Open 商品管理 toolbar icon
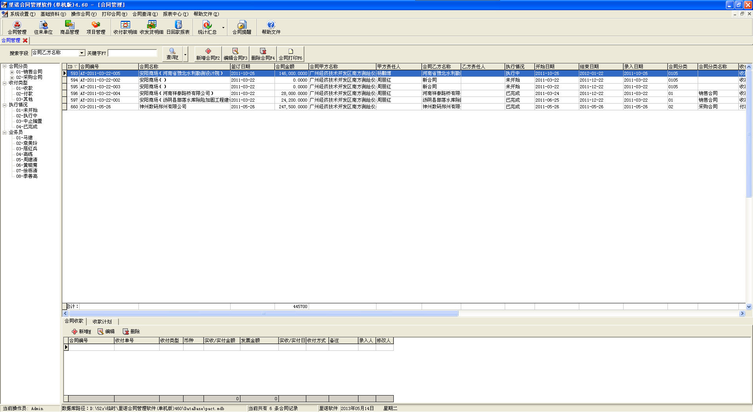 coord(69,27)
